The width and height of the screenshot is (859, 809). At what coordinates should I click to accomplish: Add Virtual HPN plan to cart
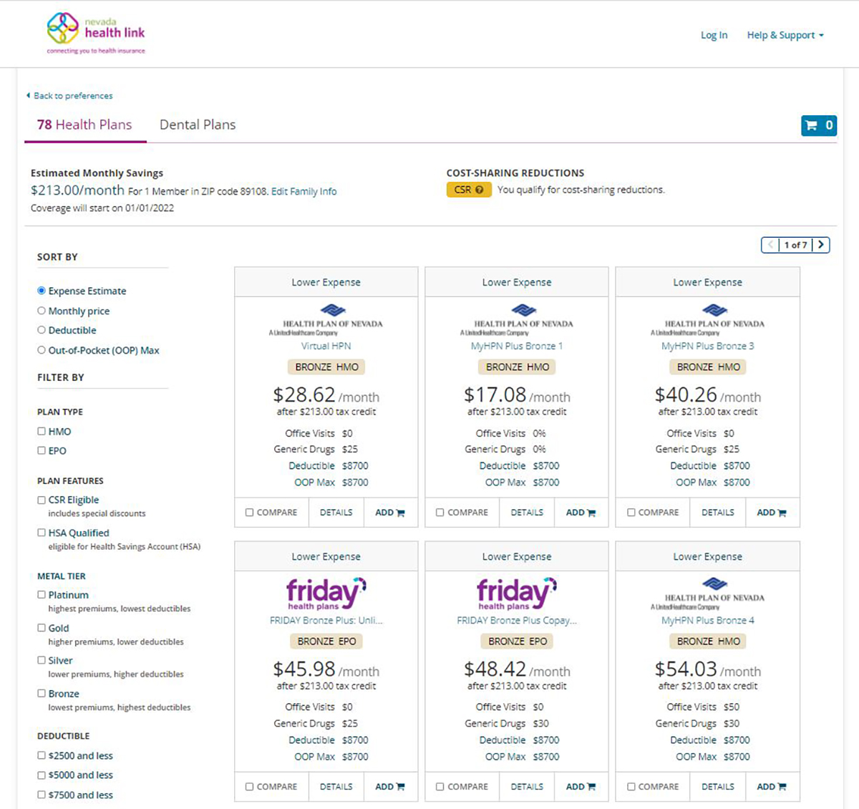tap(390, 513)
